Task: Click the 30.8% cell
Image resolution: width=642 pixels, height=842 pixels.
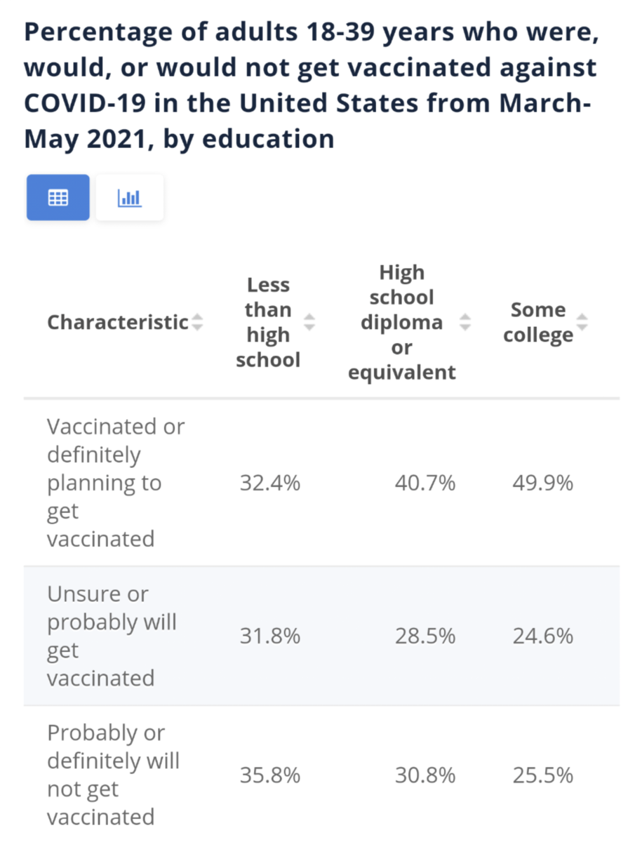Action: click(424, 775)
